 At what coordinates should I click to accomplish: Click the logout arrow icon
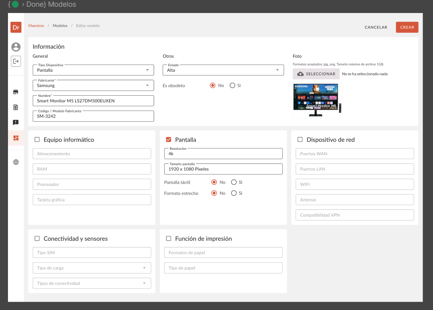16,61
